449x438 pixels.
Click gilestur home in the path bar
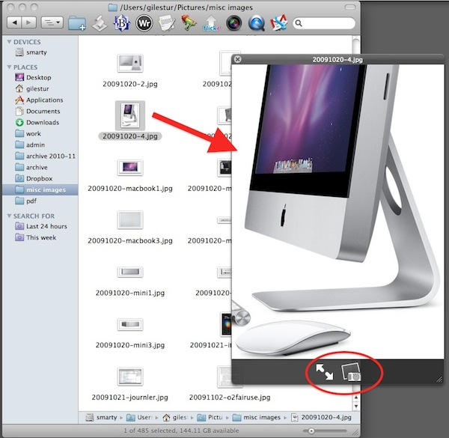click(x=175, y=417)
